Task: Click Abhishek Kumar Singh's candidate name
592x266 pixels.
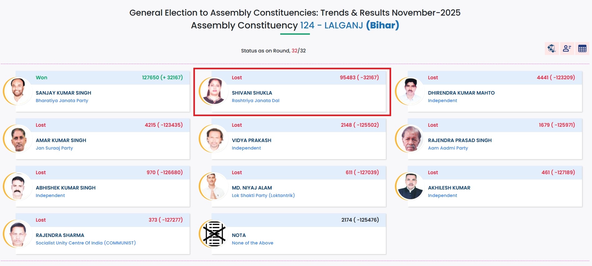Action: [x=66, y=188]
